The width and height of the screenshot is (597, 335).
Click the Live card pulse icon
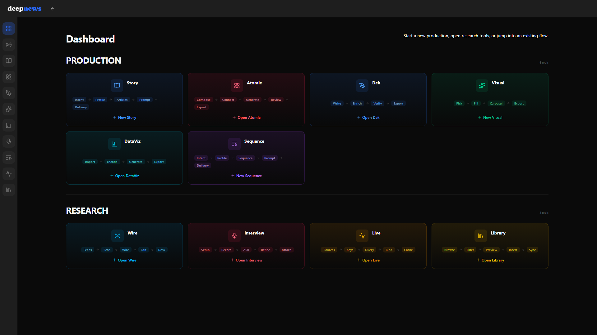362,236
